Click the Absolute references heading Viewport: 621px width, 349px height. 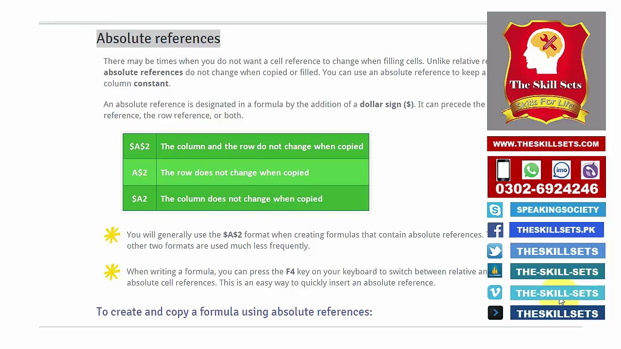pyautogui.click(x=158, y=38)
